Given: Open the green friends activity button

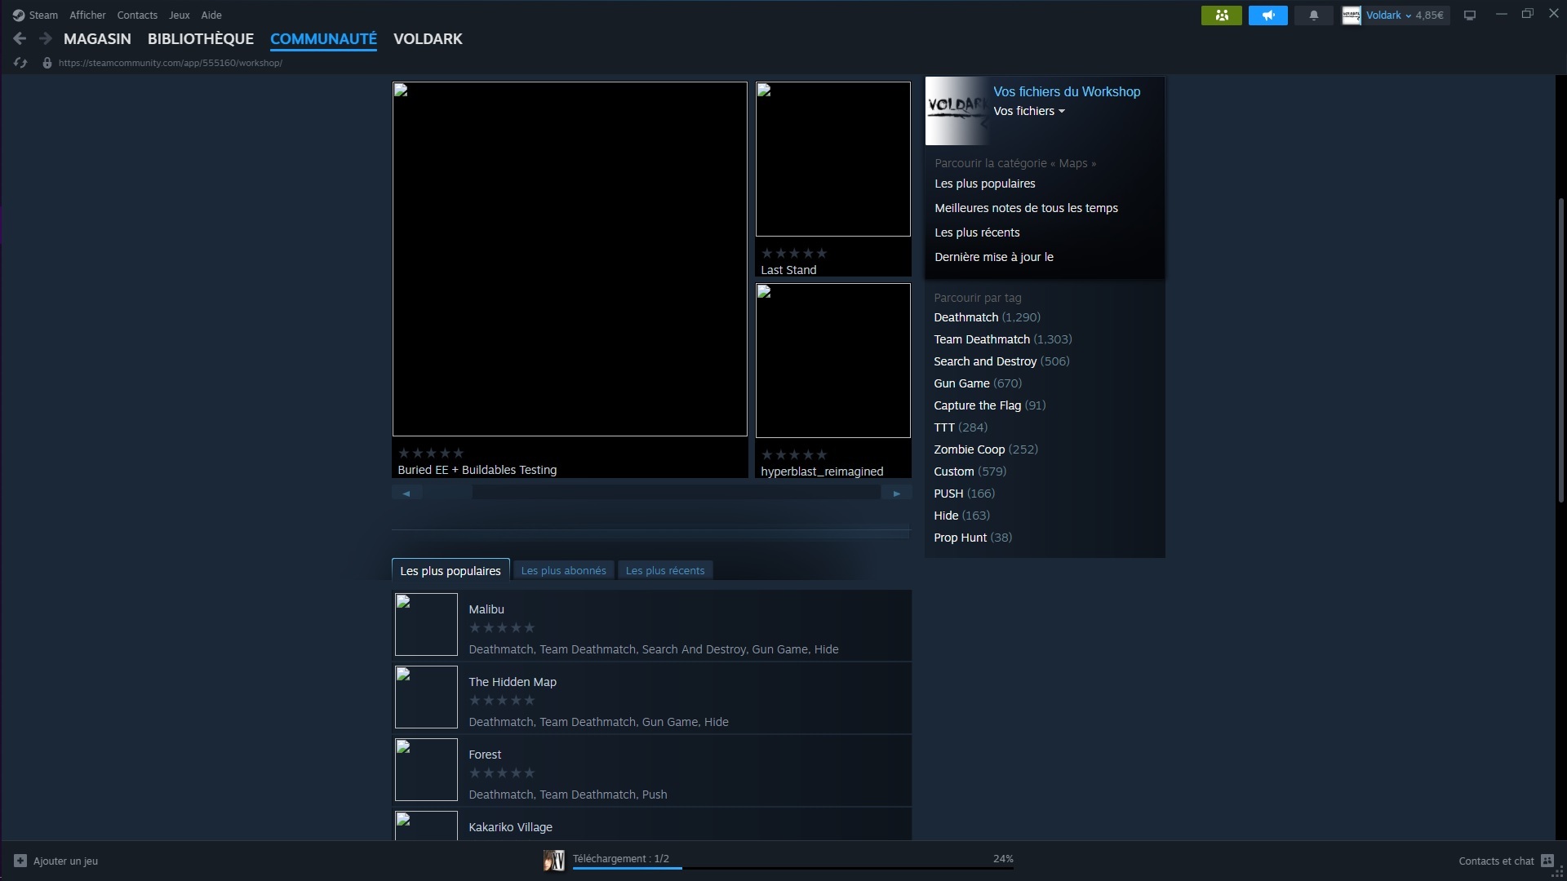Looking at the screenshot, I should (x=1221, y=15).
